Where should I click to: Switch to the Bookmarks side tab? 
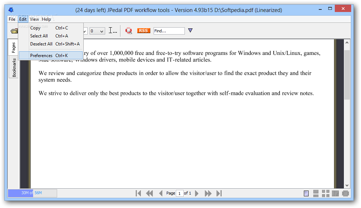tap(14, 67)
